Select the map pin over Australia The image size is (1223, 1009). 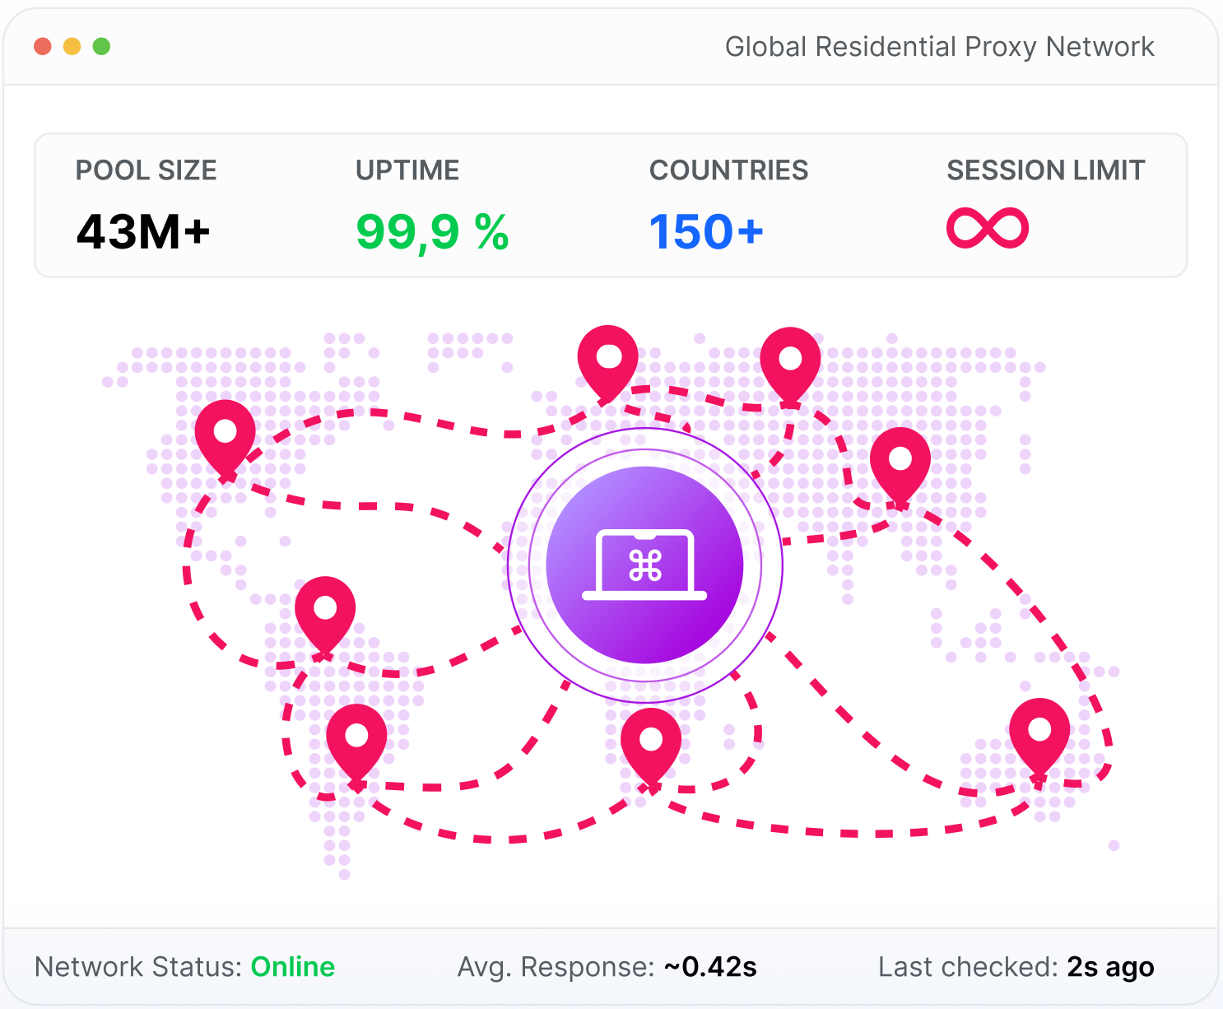click(x=1039, y=737)
